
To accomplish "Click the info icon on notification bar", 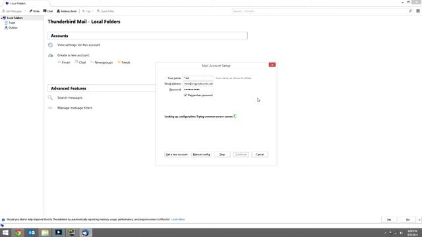I will [x=3, y=220].
